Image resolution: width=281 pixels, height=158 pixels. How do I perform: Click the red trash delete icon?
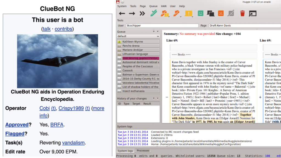point(242,13)
